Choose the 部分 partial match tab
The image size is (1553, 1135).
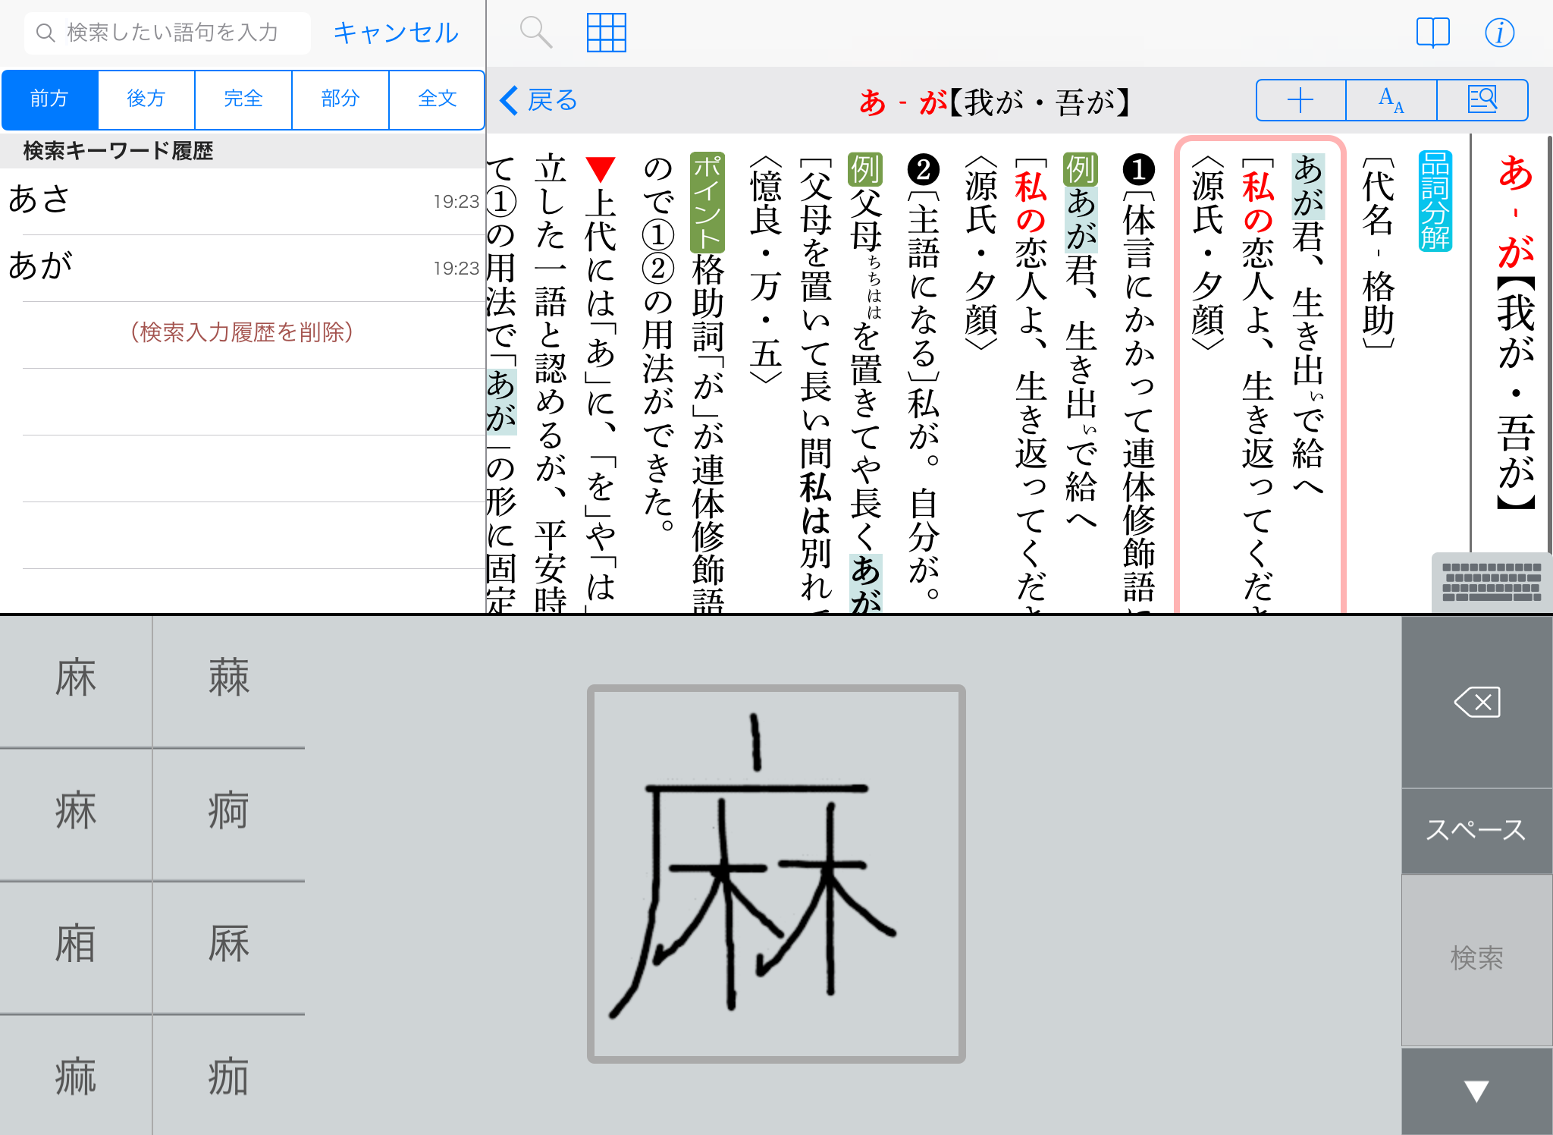coord(340,99)
